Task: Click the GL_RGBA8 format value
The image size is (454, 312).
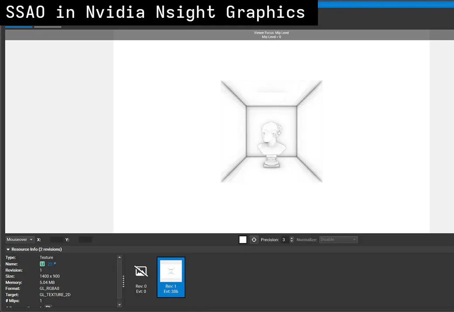Action: (49, 288)
